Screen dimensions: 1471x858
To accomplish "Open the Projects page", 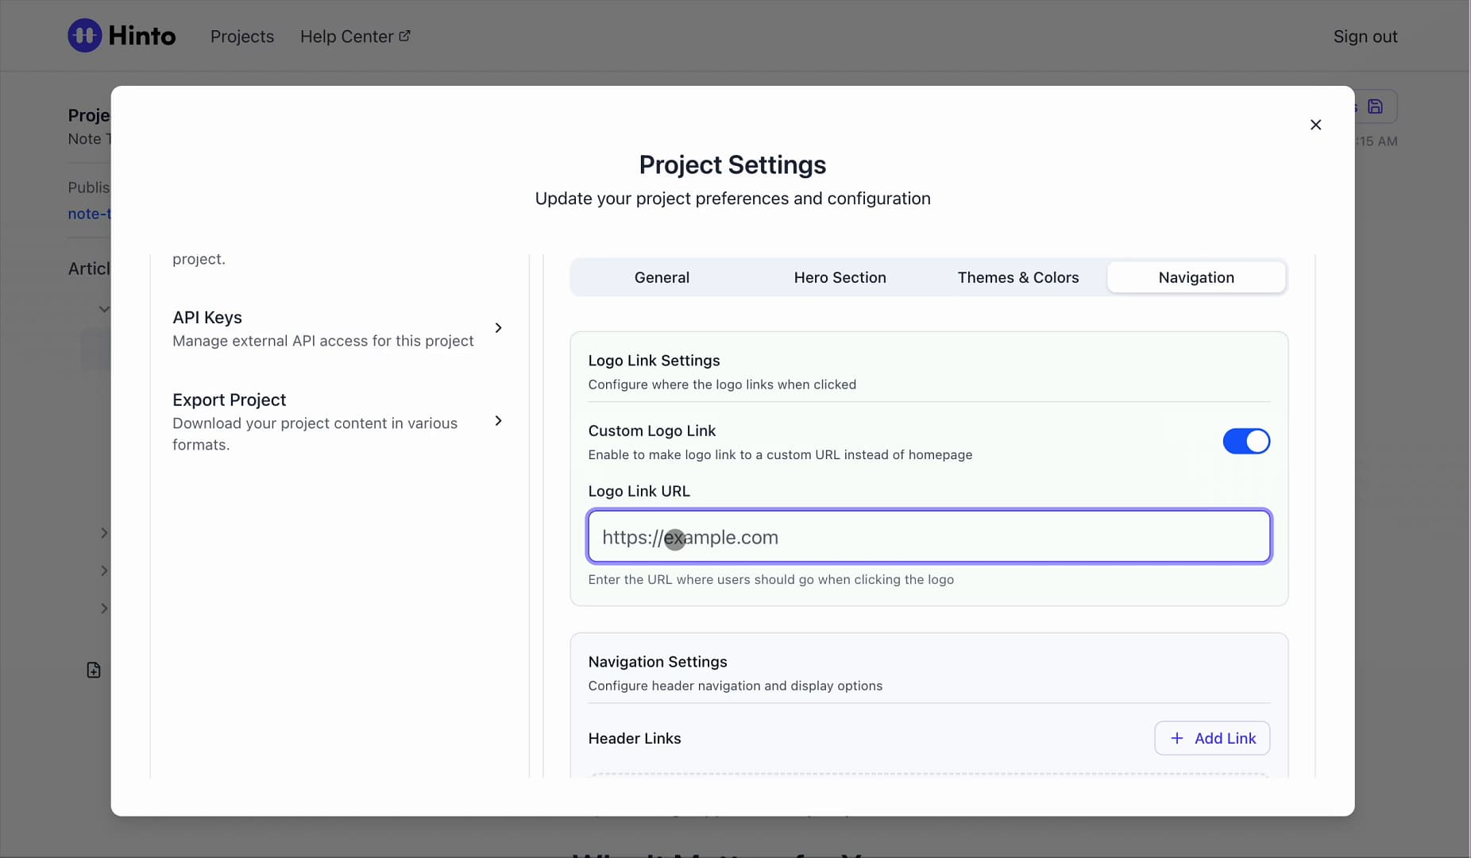I will coord(242,37).
